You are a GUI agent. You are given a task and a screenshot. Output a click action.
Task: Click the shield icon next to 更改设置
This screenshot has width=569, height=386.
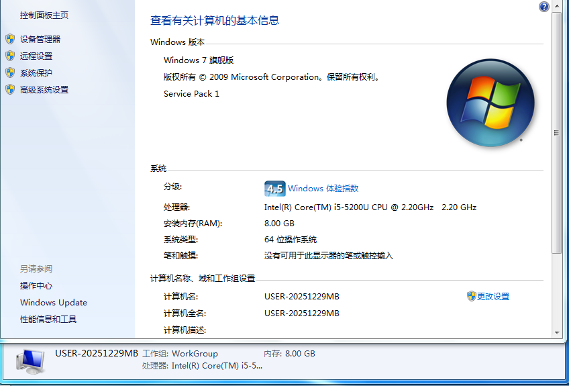point(471,296)
